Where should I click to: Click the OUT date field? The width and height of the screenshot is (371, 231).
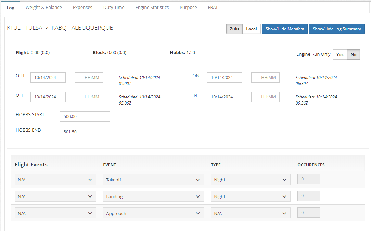48,78
